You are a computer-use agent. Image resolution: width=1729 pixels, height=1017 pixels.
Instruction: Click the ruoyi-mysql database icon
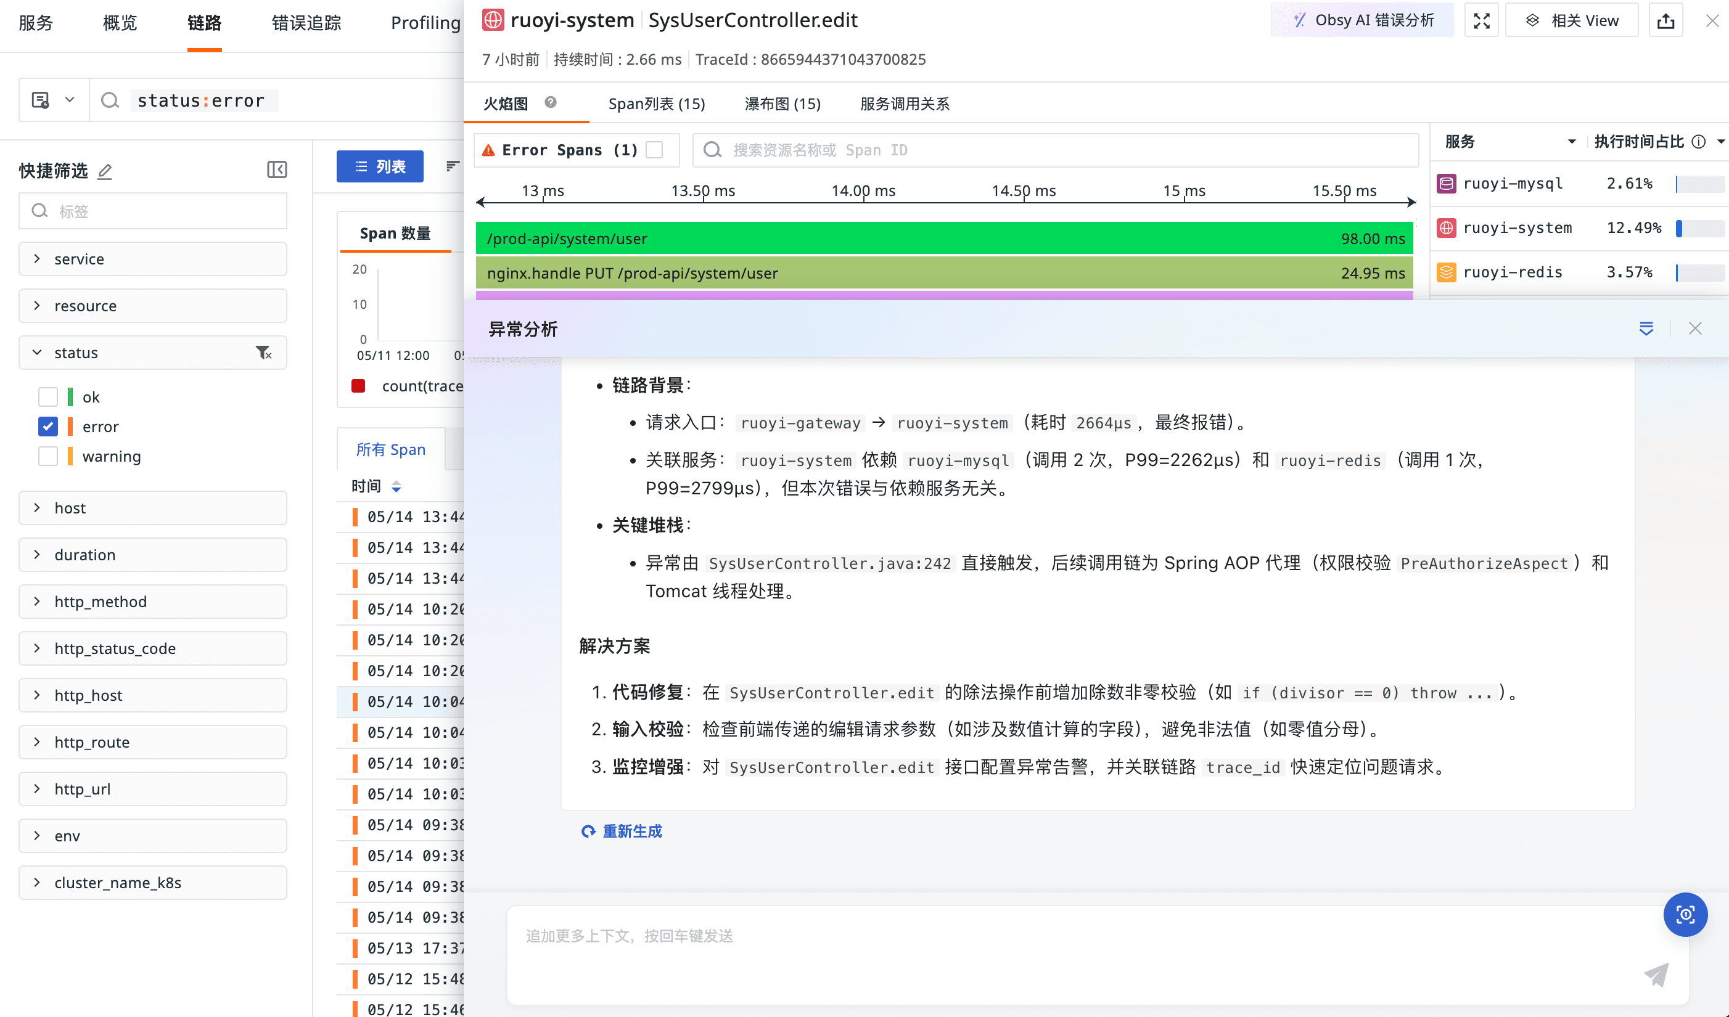coord(1447,183)
